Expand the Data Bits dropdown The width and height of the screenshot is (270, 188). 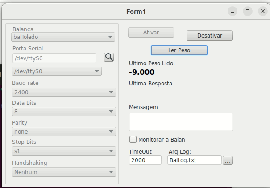pyautogui.click(x=64, y=112)
